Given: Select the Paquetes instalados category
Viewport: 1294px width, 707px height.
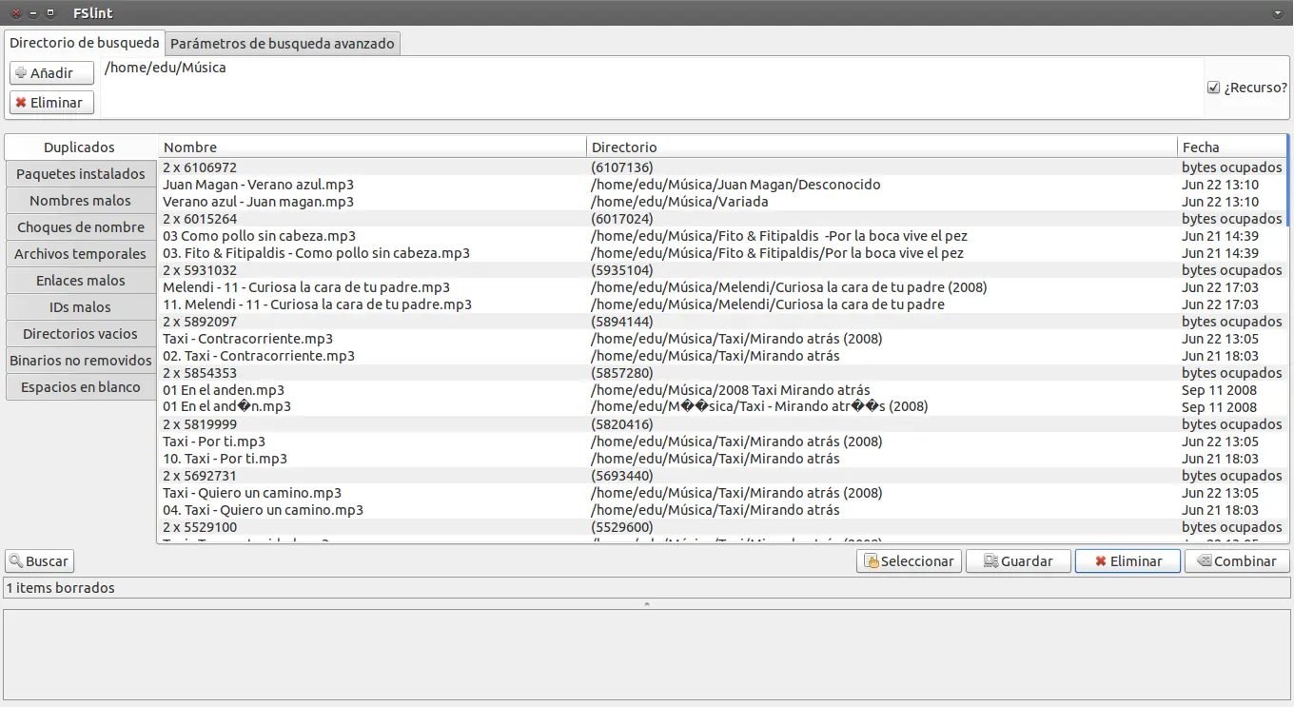Looking at the screenshot, I should tap(81, 174).
